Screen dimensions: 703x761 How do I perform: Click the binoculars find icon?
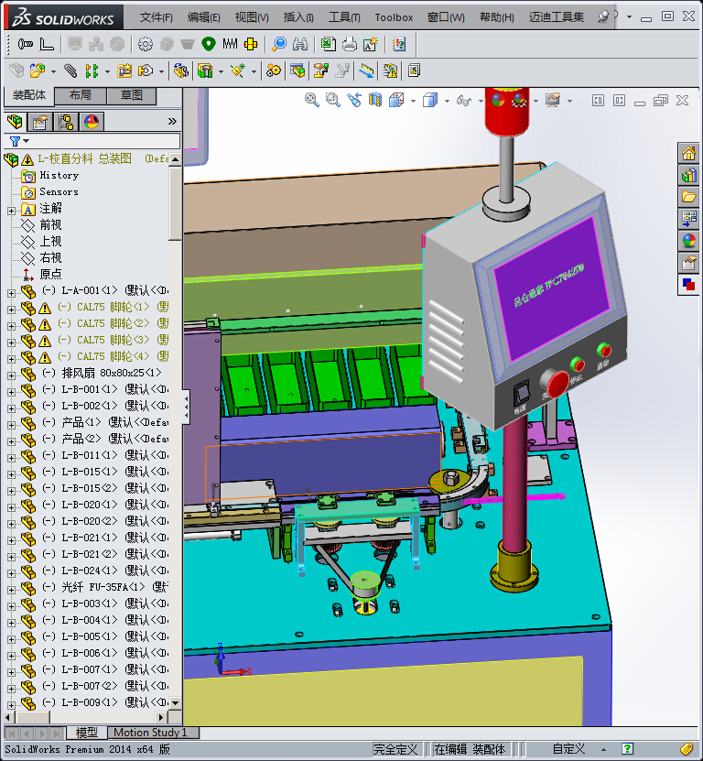tap(300, 45)
